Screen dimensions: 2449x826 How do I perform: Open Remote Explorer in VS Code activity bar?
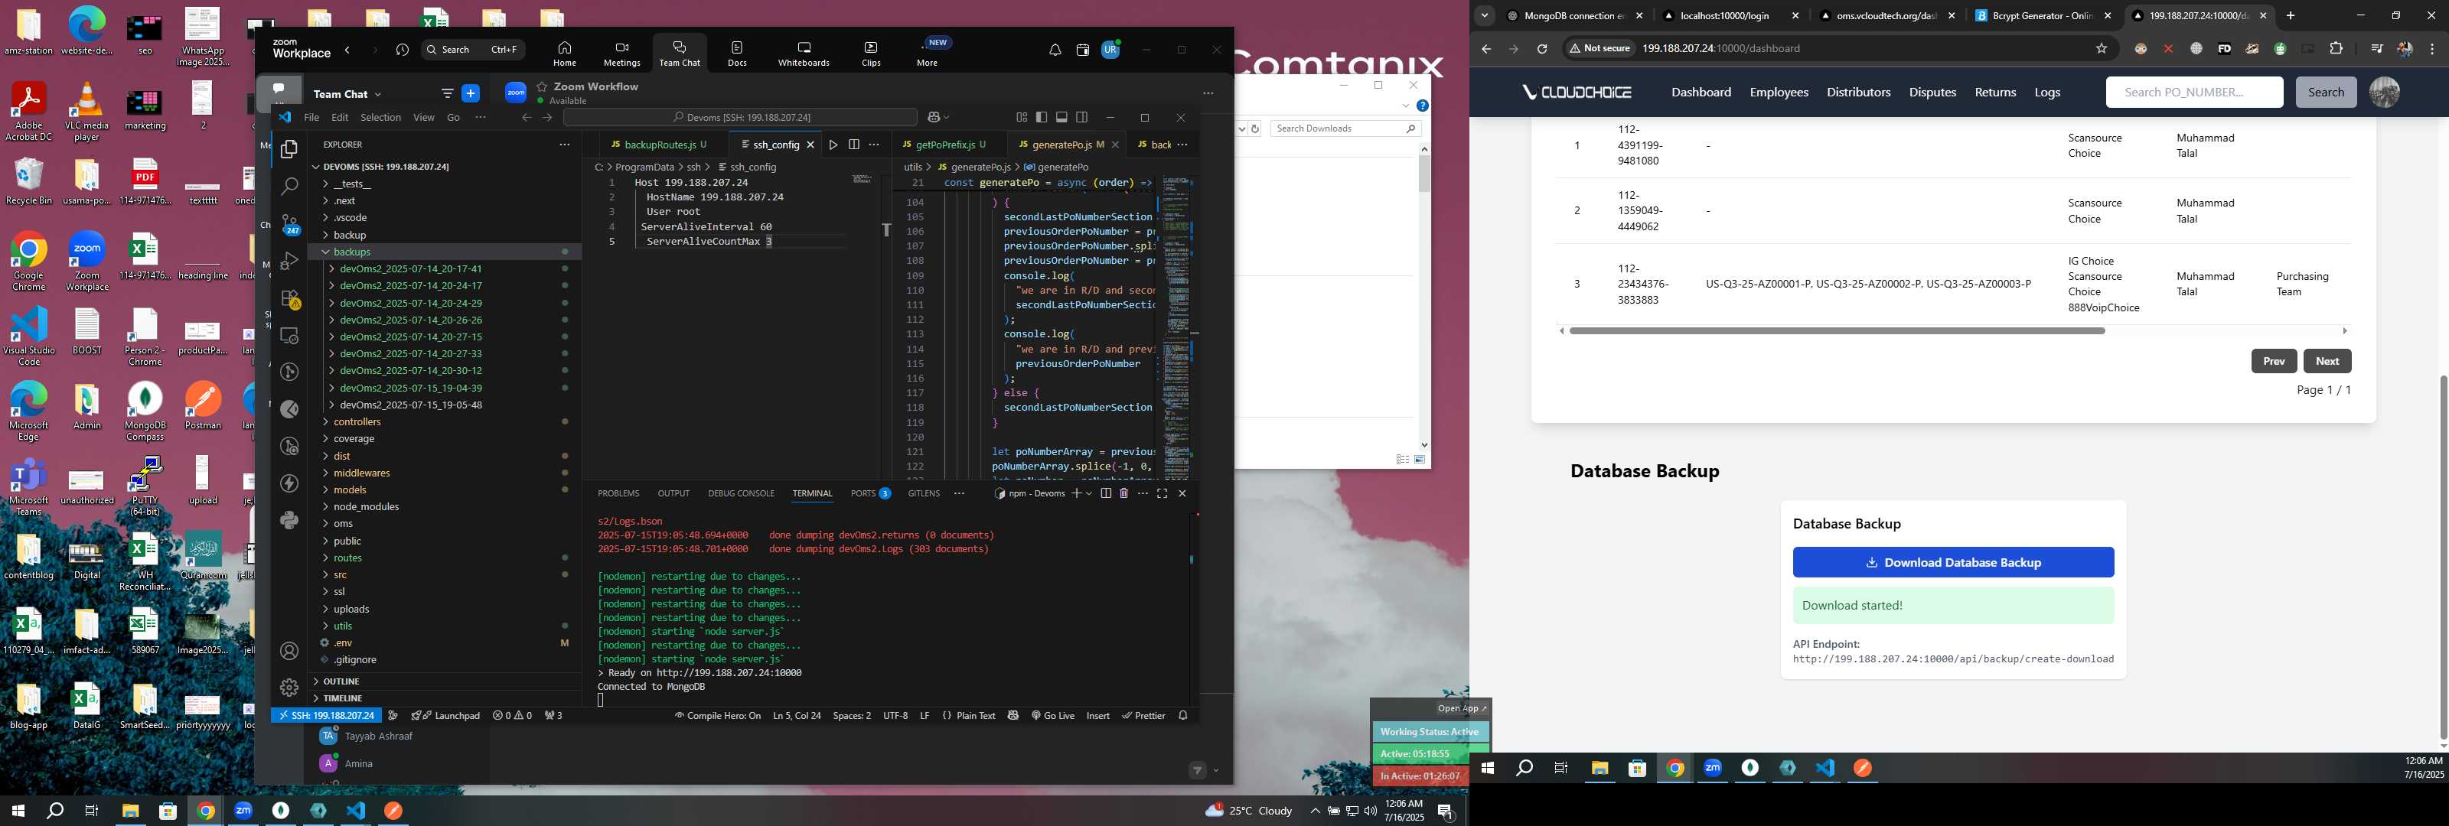[289, 336]
